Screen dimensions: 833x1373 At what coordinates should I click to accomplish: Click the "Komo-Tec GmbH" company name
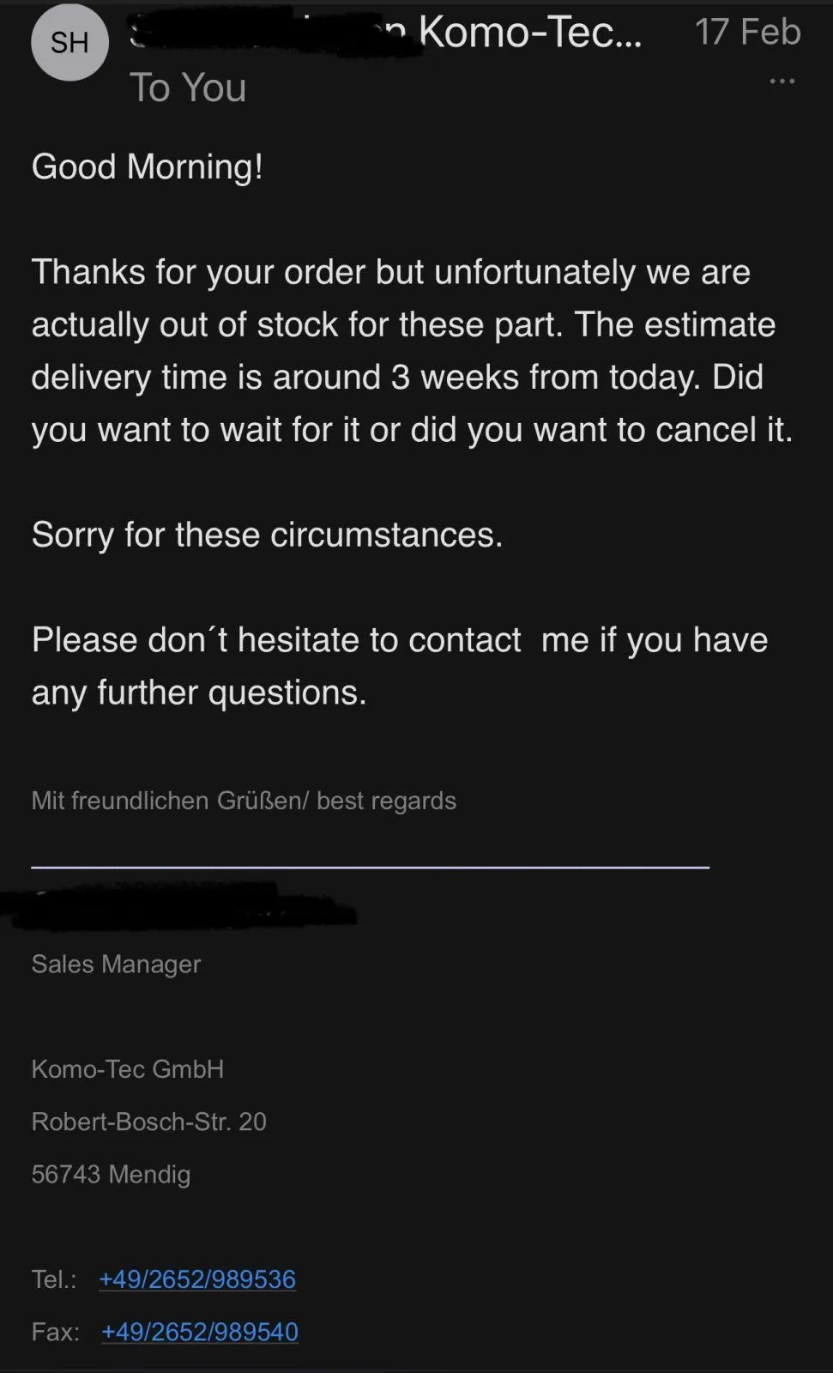tap(128, 1069)
